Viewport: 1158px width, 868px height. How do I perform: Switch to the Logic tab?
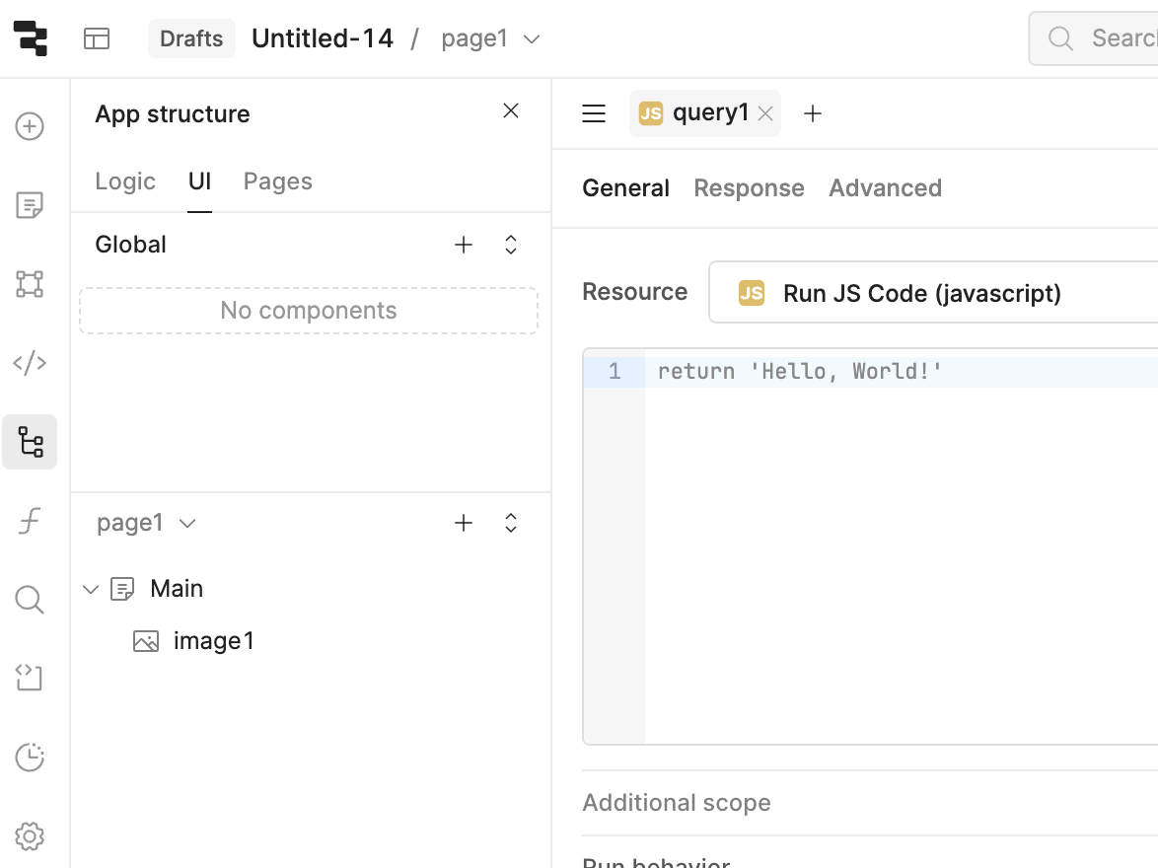coord(125,181)
